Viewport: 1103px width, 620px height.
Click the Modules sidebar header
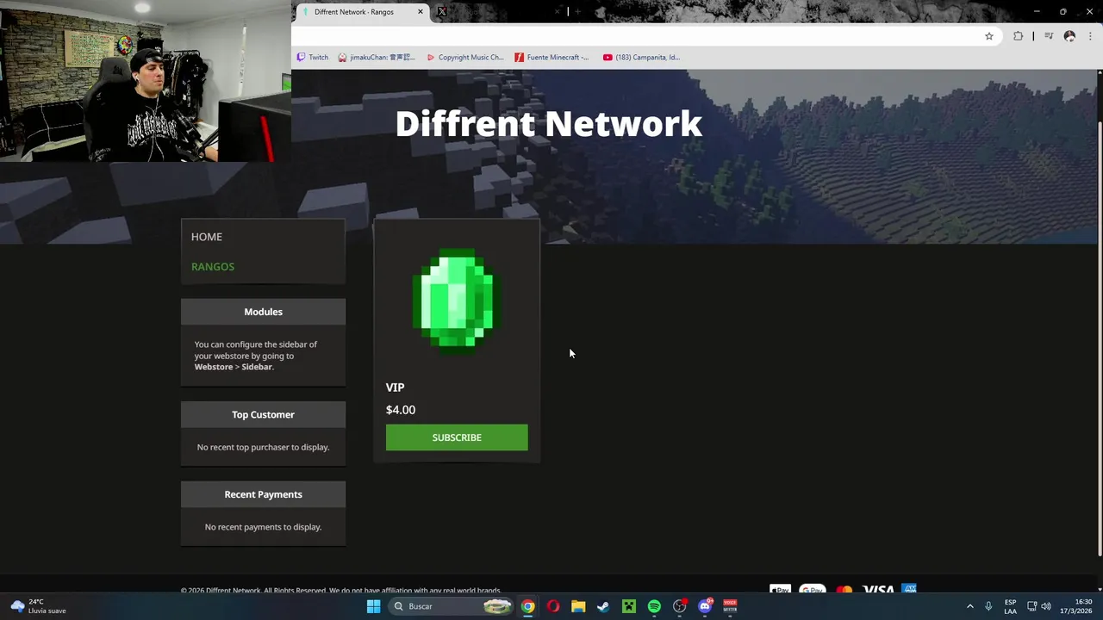coord(263,312)
